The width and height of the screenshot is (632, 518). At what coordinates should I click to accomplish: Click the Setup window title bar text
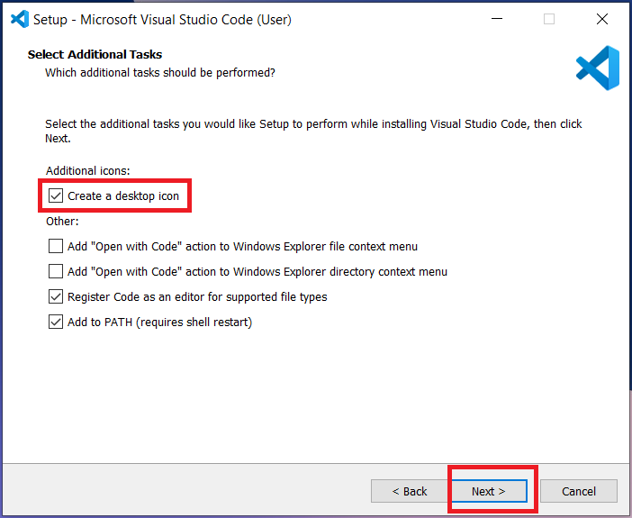[x=162, y=19]
